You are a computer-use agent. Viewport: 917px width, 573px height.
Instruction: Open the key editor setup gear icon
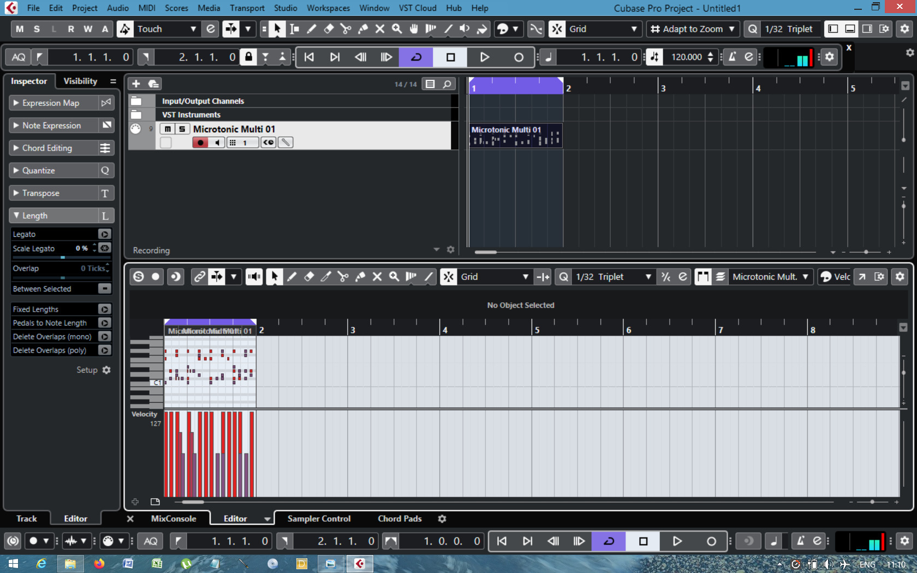tap(900, 277)
